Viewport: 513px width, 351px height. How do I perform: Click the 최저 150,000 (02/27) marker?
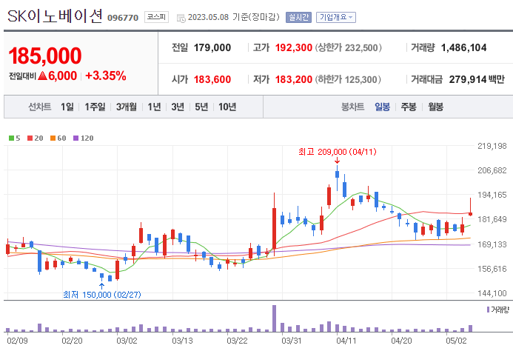(102, 295)
